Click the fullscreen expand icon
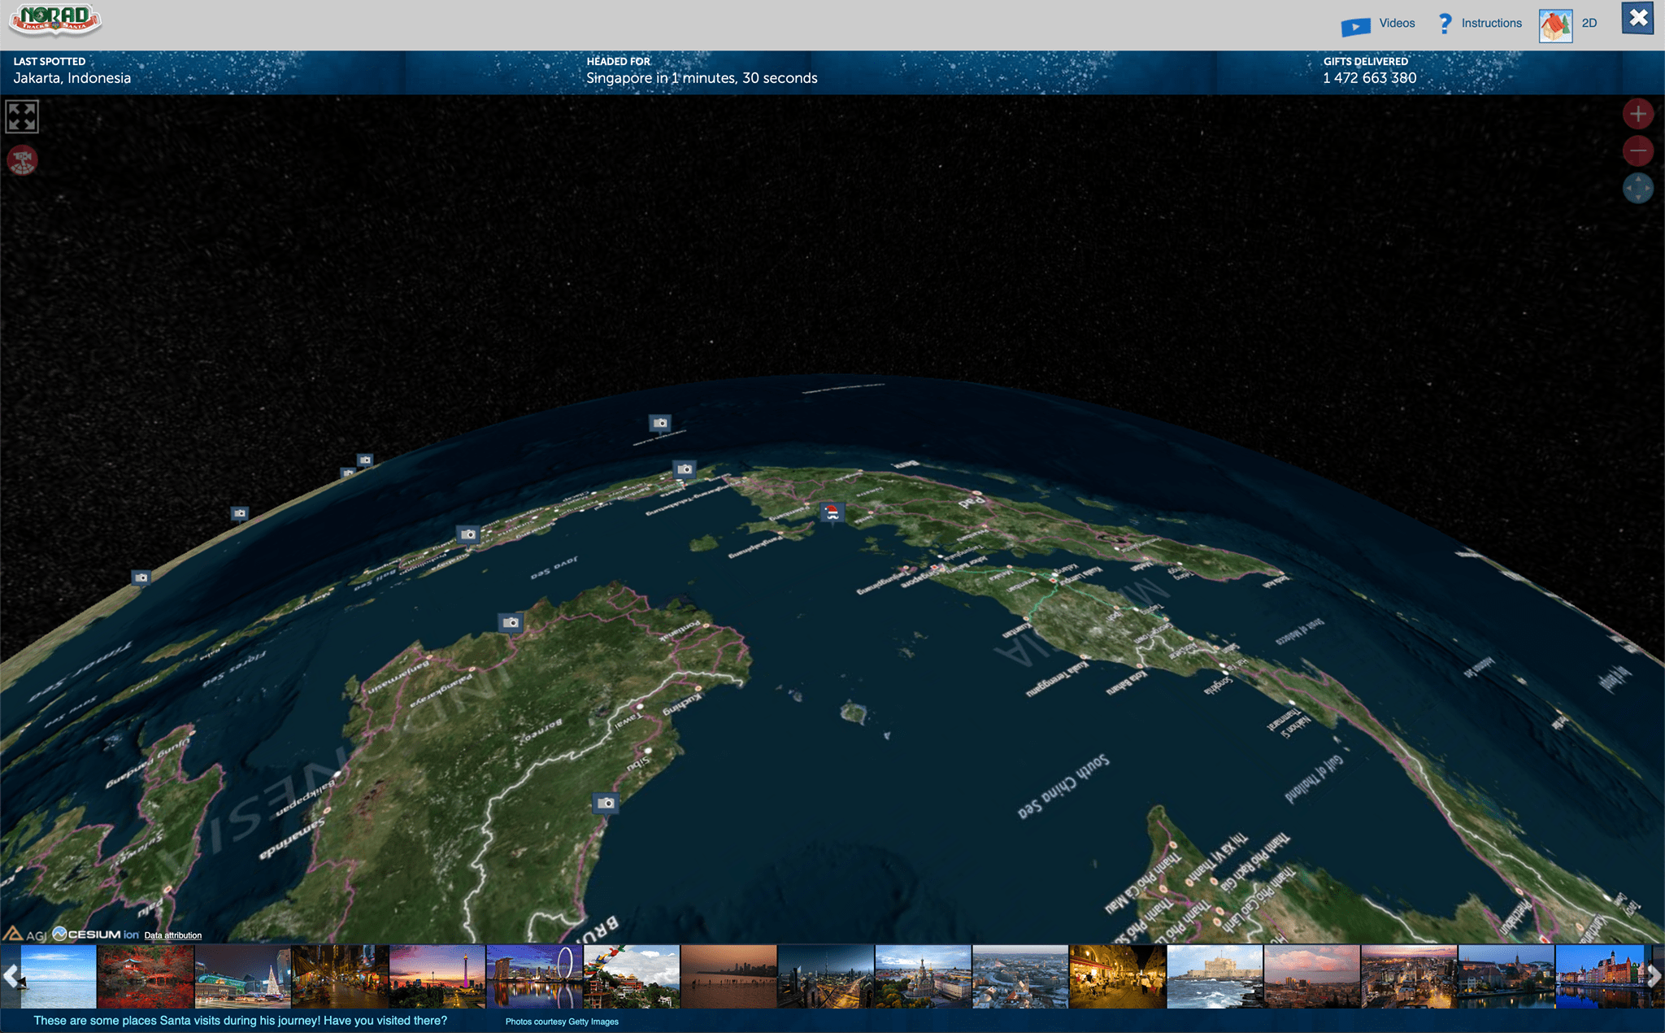The width and height of the screenshot is (1665, 1033). [22, 116]
